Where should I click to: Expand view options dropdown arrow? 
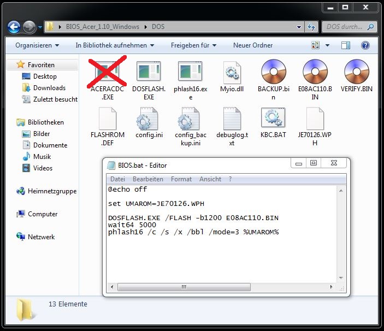[x=327, y=45]
